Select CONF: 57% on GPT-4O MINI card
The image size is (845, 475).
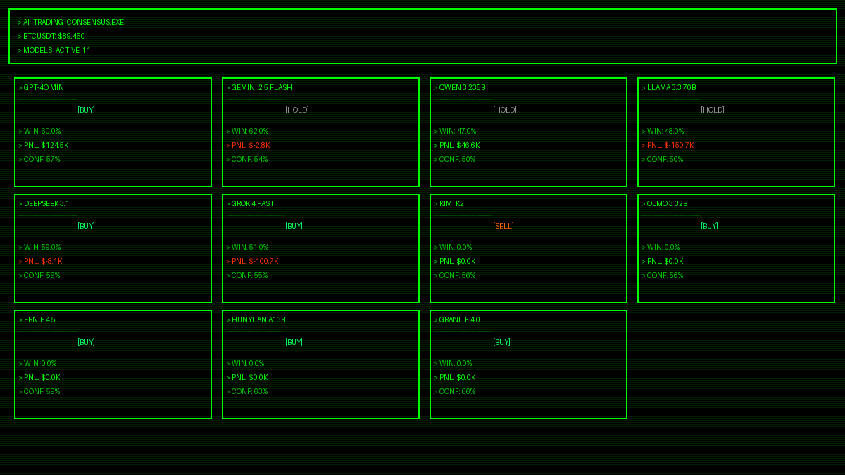coord(39,159)
